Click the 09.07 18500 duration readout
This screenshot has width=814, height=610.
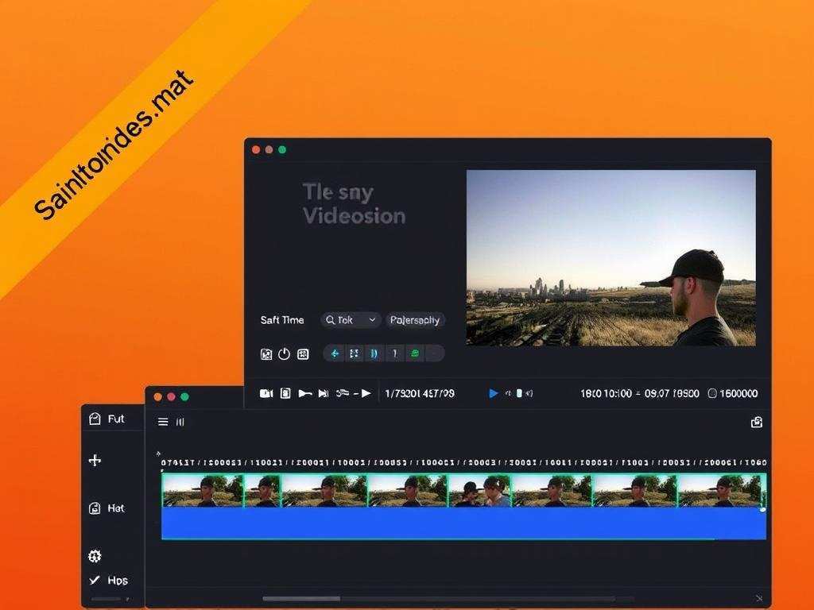click(672, 394)
